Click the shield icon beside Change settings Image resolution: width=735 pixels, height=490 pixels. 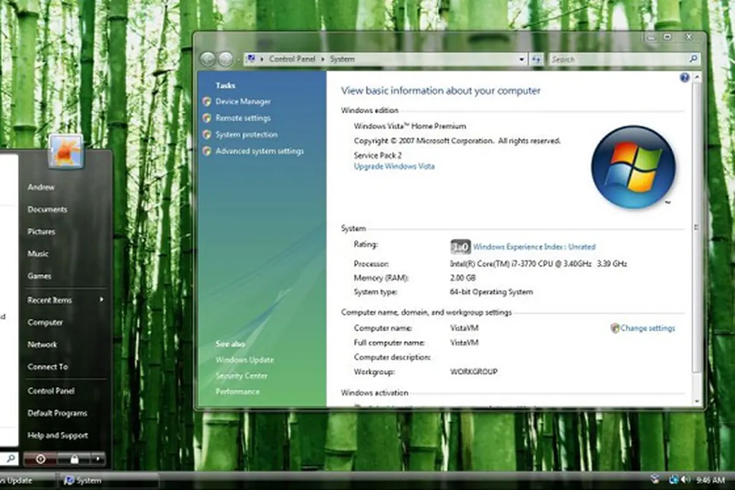click(615, 328)
